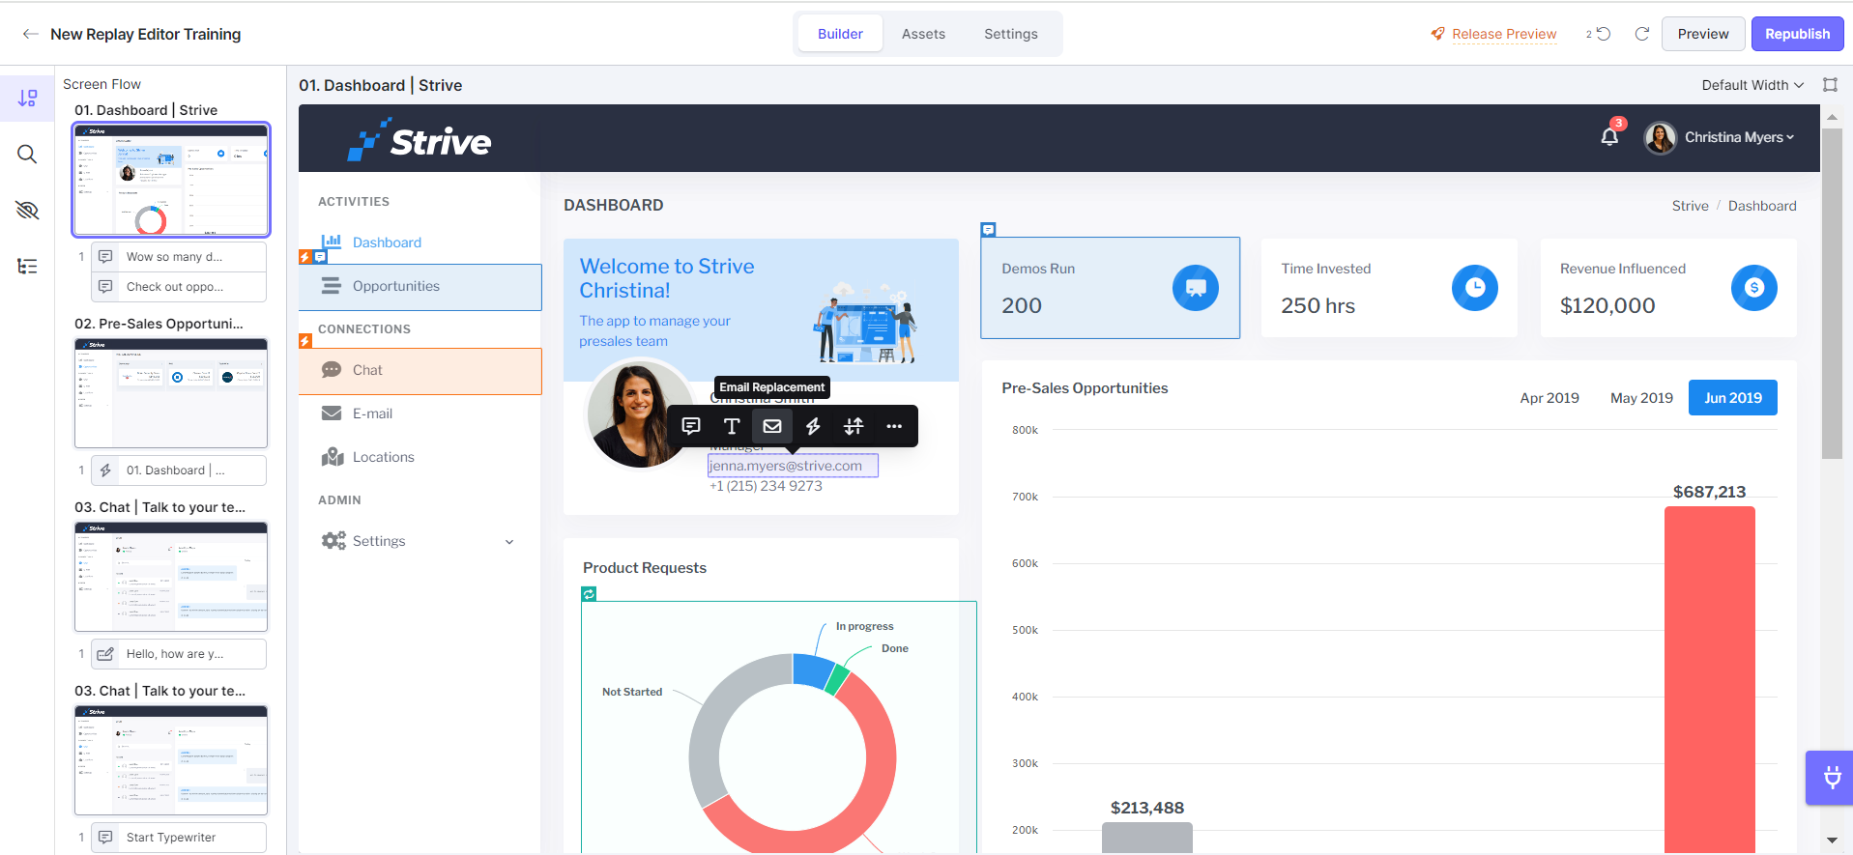
Task: Select the May 2019 chart tab
Action: coord(1641,398)
